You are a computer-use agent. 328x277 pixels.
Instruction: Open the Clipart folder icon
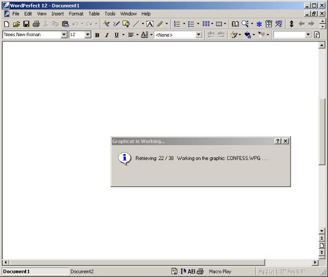pyautogui.click(x=126, y=24)
